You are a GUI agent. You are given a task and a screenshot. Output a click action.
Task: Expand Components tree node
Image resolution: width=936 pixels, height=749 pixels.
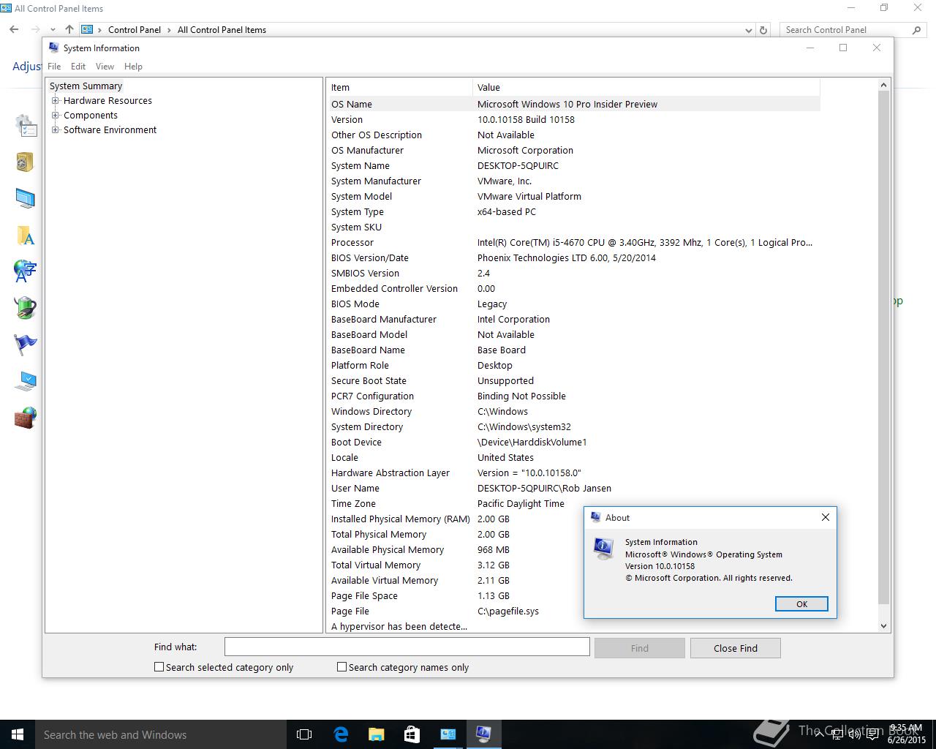point(55,116)
